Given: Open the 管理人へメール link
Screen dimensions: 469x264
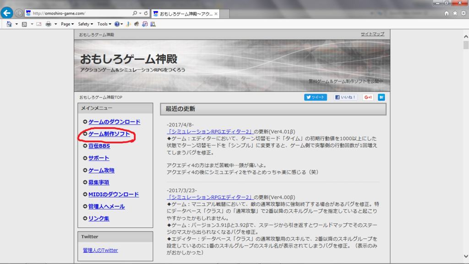Looking at the screenshot, I should [x=106, y=207].
